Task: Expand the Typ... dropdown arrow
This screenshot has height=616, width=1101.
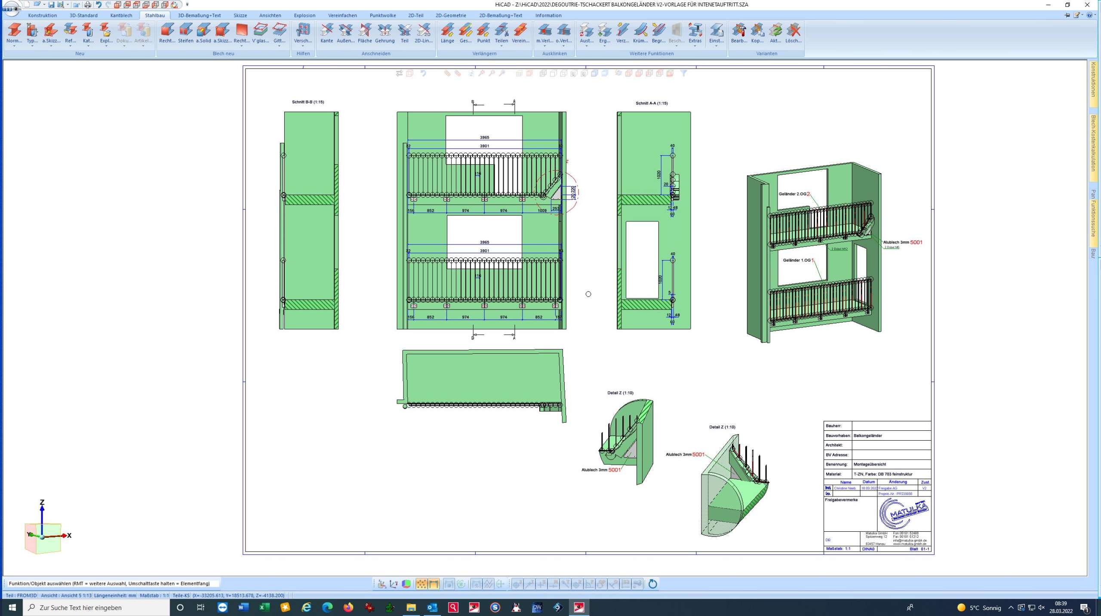Action: [32, 46]
